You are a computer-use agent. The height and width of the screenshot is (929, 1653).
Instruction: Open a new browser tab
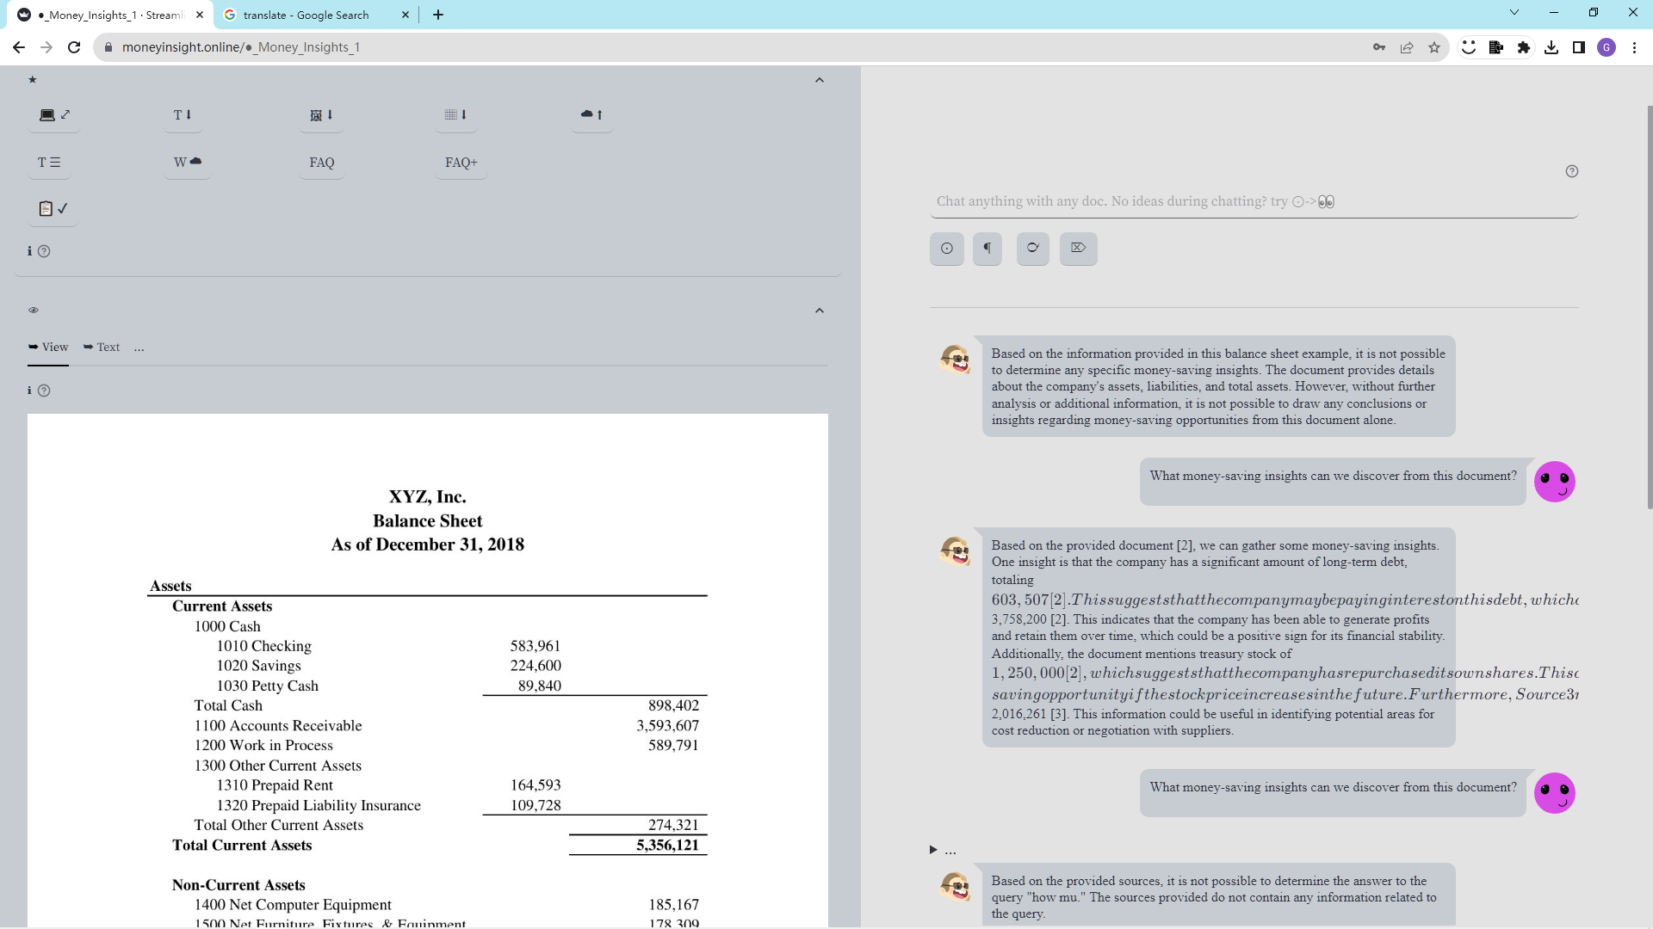pos(438,15)
